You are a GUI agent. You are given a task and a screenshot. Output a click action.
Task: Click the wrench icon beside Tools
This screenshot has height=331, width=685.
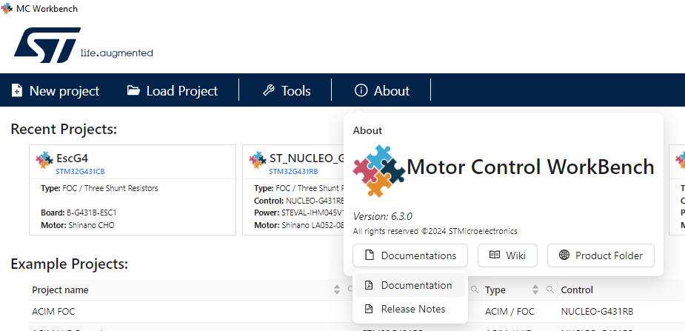(x=268, y=90)
